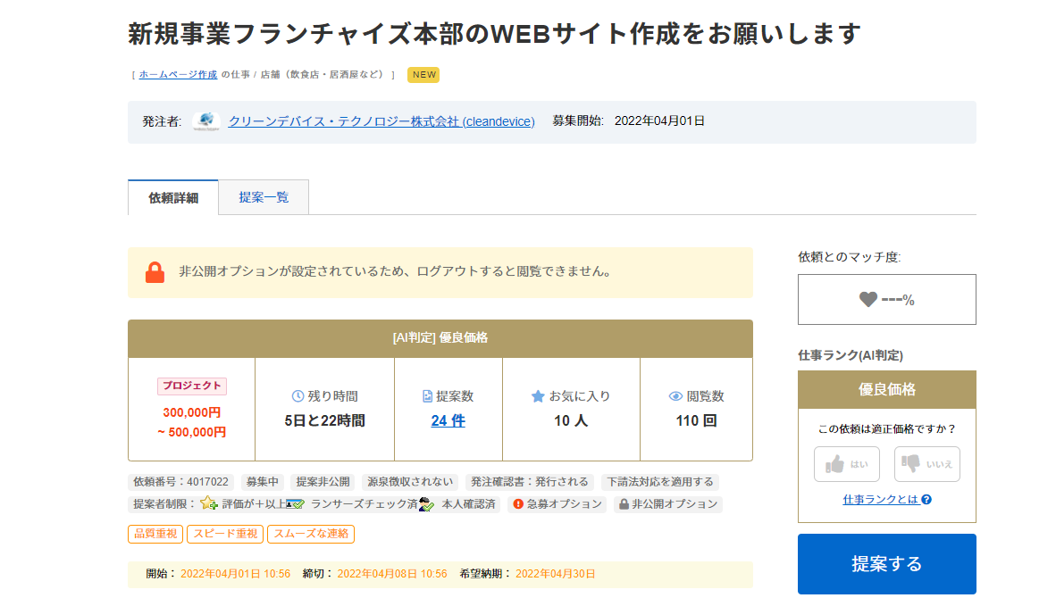Click the thumbs-down いいえ button

[x=926, y=464]
